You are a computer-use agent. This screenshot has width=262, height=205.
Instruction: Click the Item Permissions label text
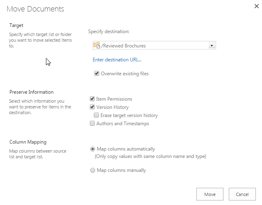click(x=114, y=99)
